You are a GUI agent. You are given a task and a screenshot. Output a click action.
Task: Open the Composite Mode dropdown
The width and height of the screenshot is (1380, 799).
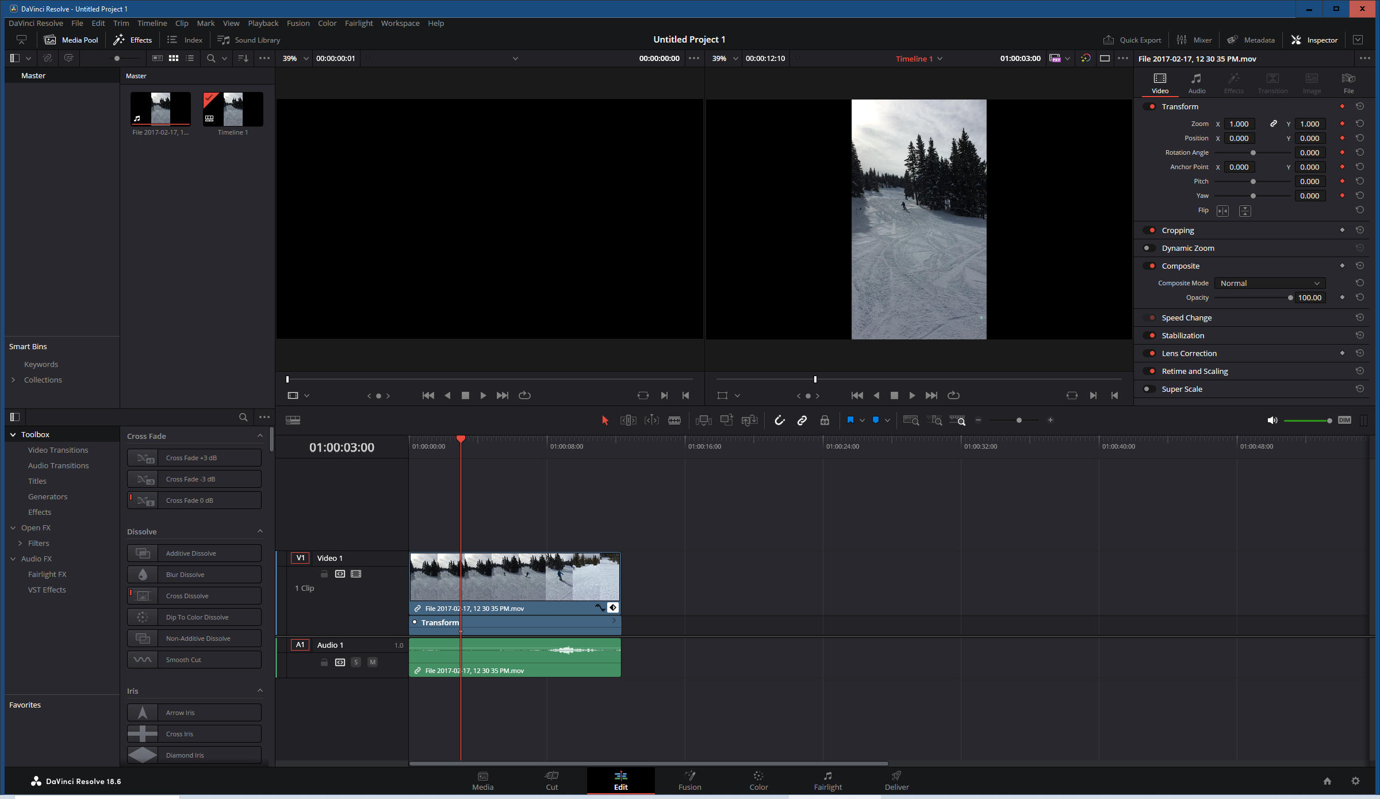(x=1269, y=283)
